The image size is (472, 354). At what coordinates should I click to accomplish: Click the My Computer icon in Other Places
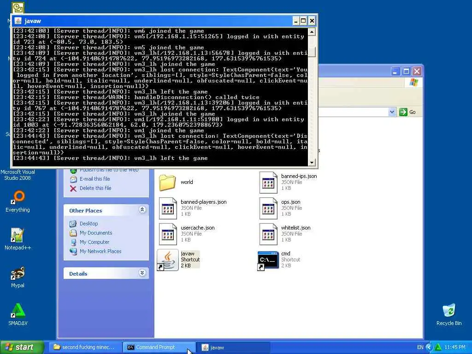point(73,242)
